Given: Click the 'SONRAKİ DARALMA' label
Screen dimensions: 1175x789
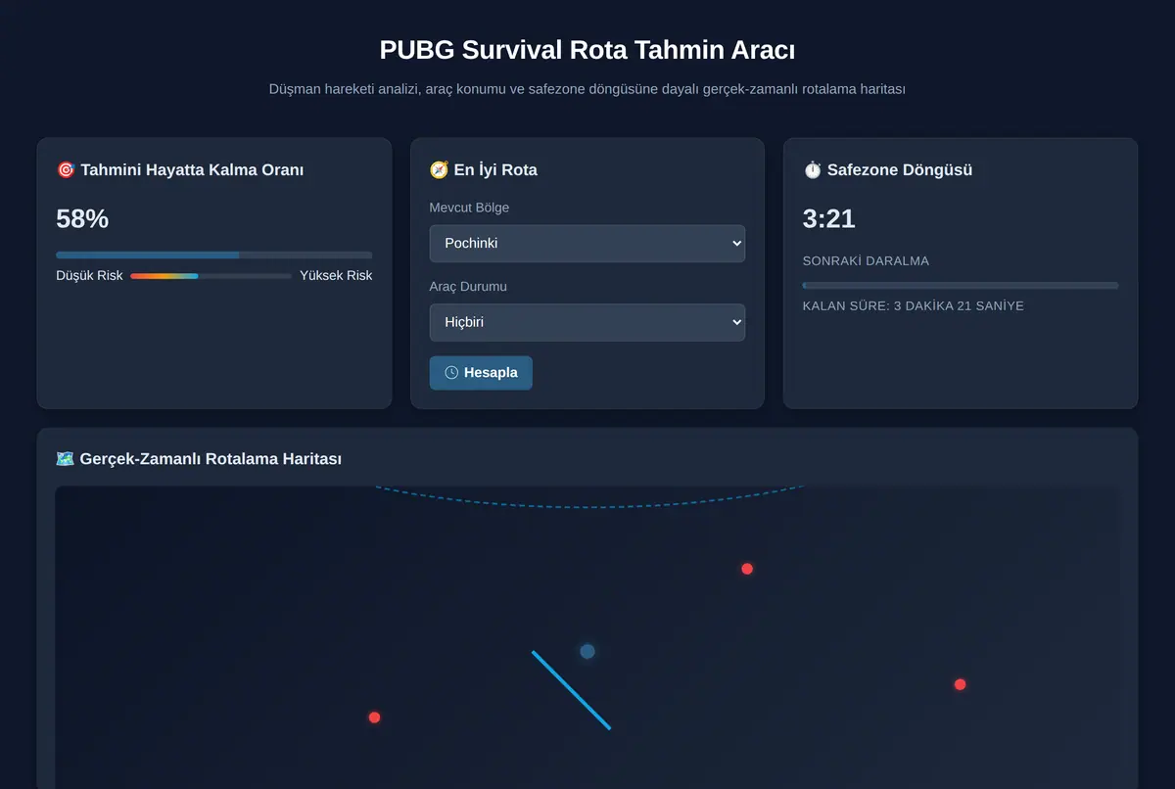Looking at the screenshot, I should click(866, 261).
